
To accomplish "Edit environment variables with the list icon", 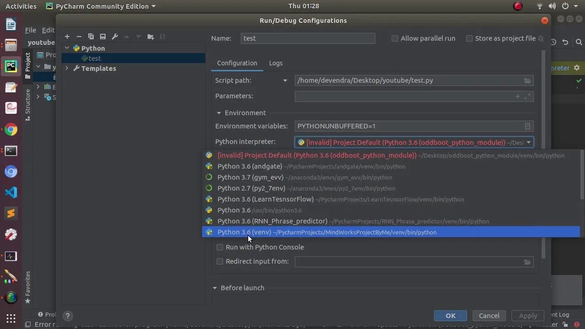I will [x=527, y=126].
